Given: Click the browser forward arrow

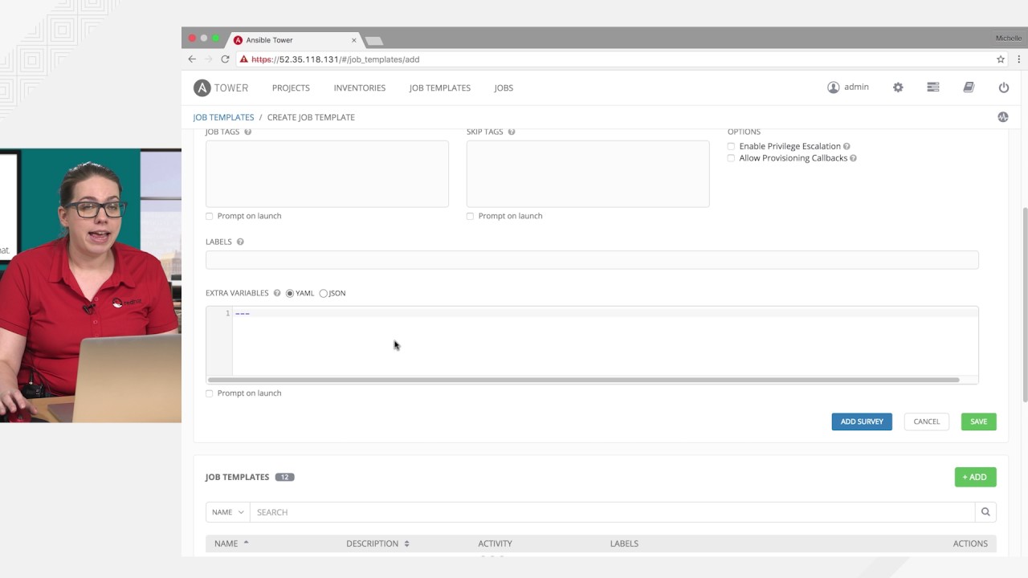Looking at the screenshot, I should pos(209,59).
